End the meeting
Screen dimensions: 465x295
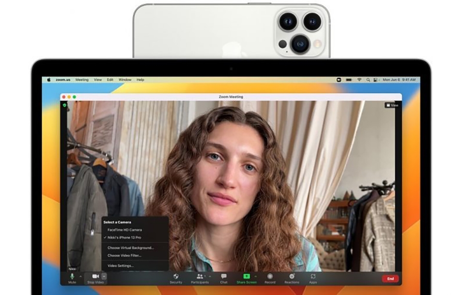tap(390, 279)
